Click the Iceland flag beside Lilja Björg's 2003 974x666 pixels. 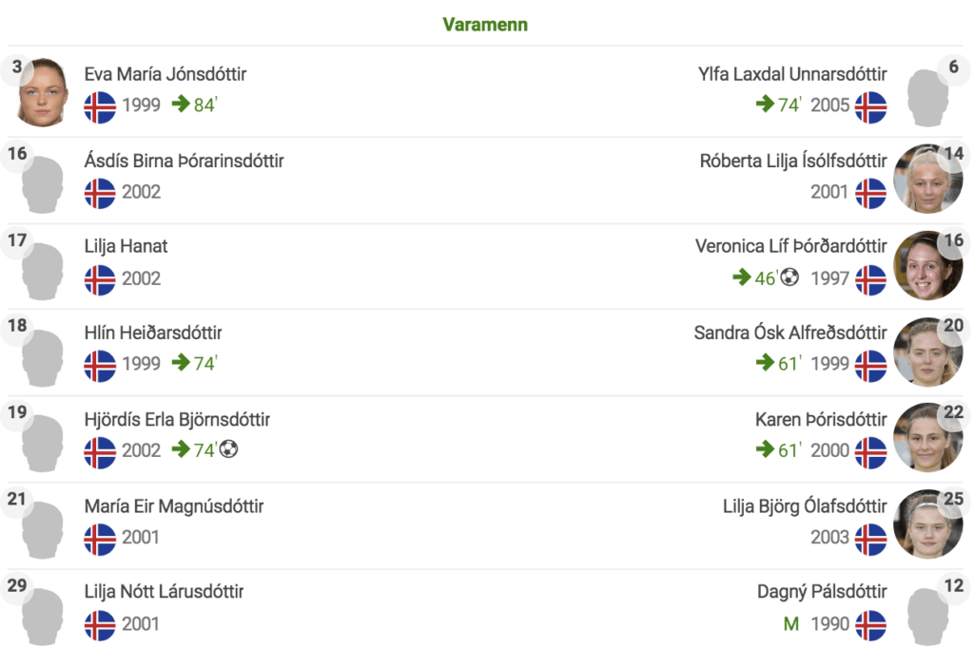coord(871,539)
